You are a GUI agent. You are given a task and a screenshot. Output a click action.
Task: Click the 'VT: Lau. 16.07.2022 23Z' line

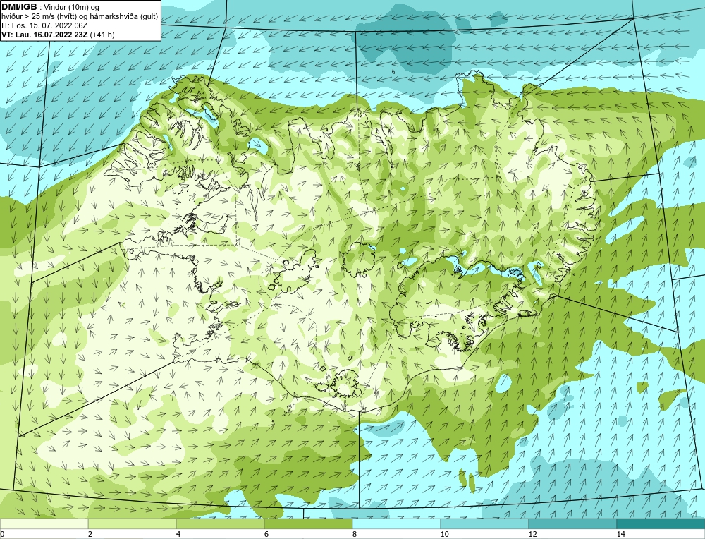(x=58, y=35)
